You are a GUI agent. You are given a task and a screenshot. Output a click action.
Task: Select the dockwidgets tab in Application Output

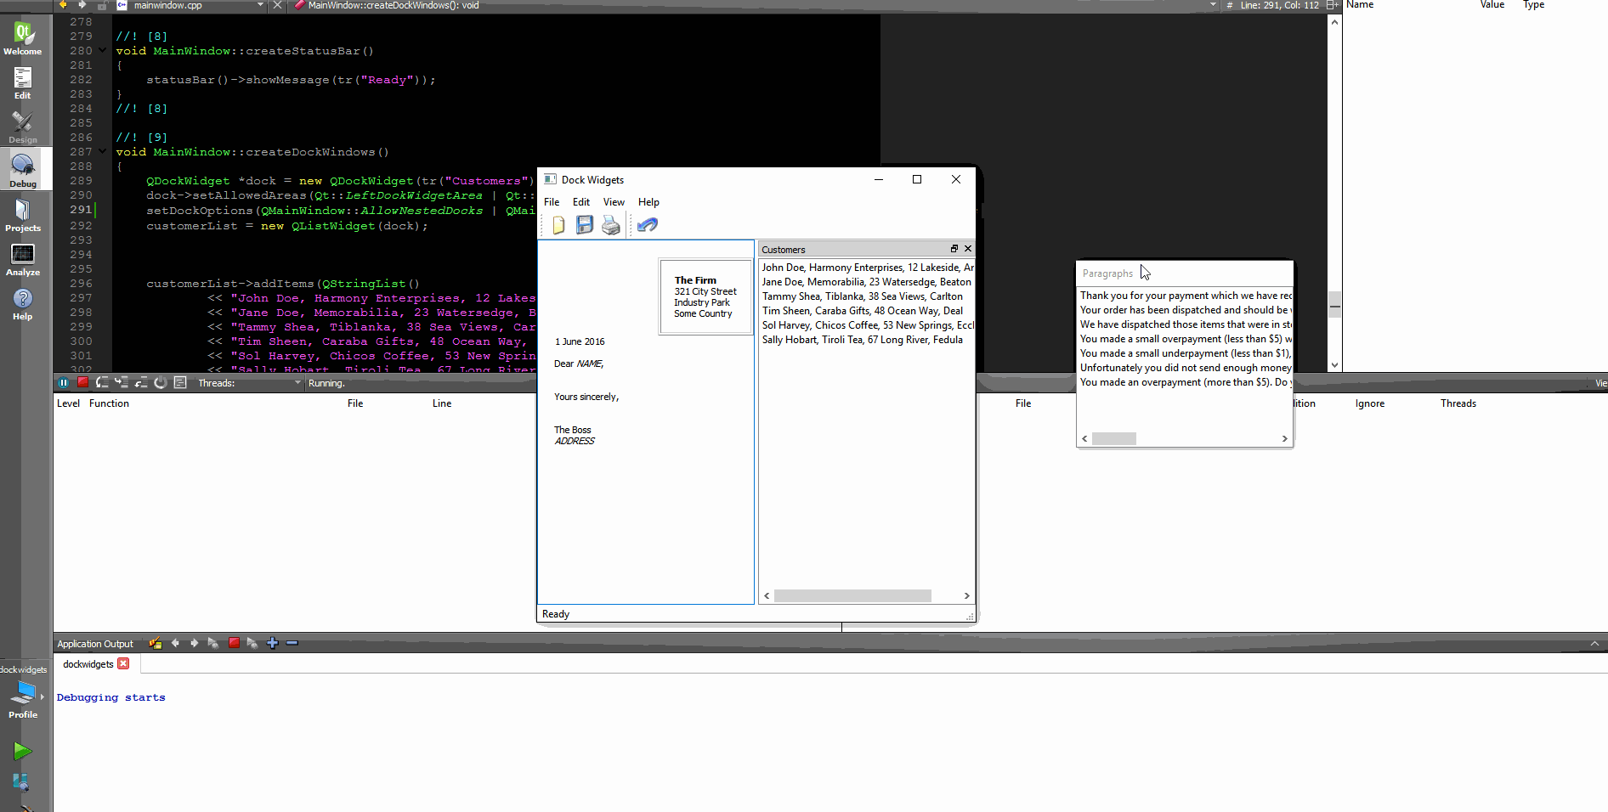click(x=88, y=664)
